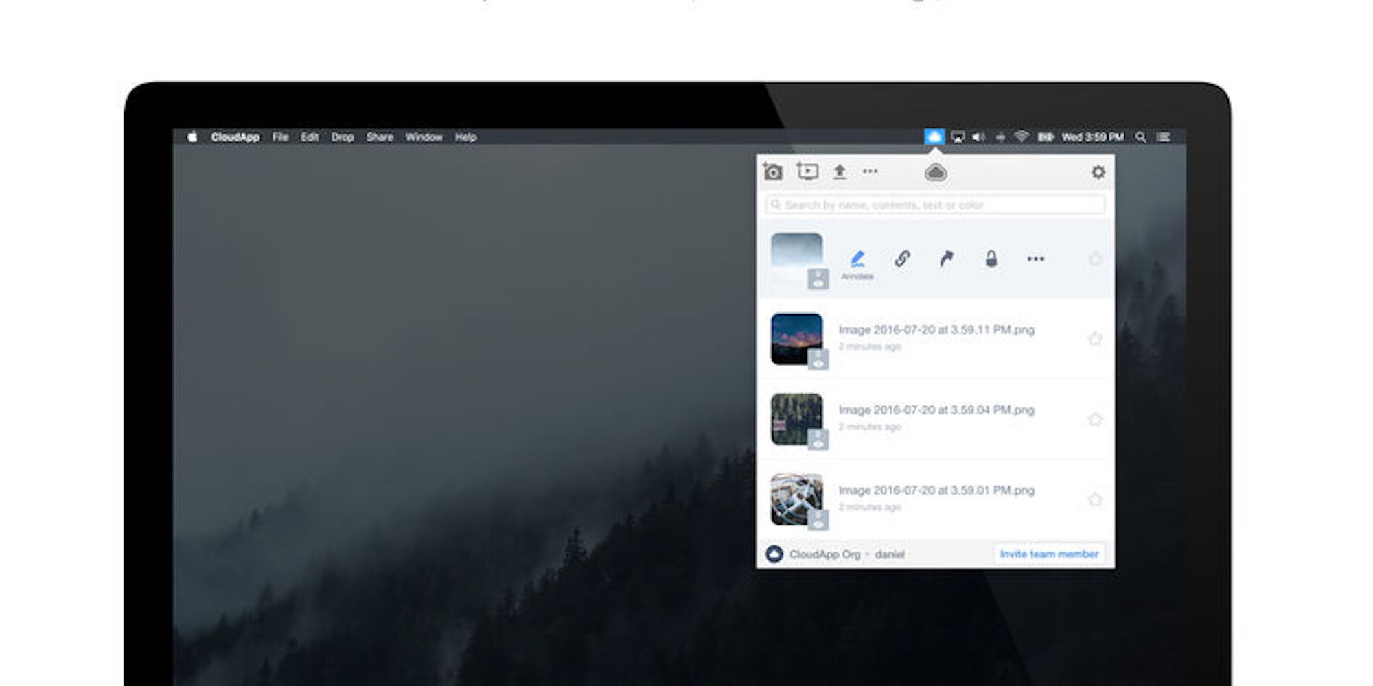Open the CloudApp Org account switcher
This screenshot has height=686, width=1373.
tap(824, 554)
